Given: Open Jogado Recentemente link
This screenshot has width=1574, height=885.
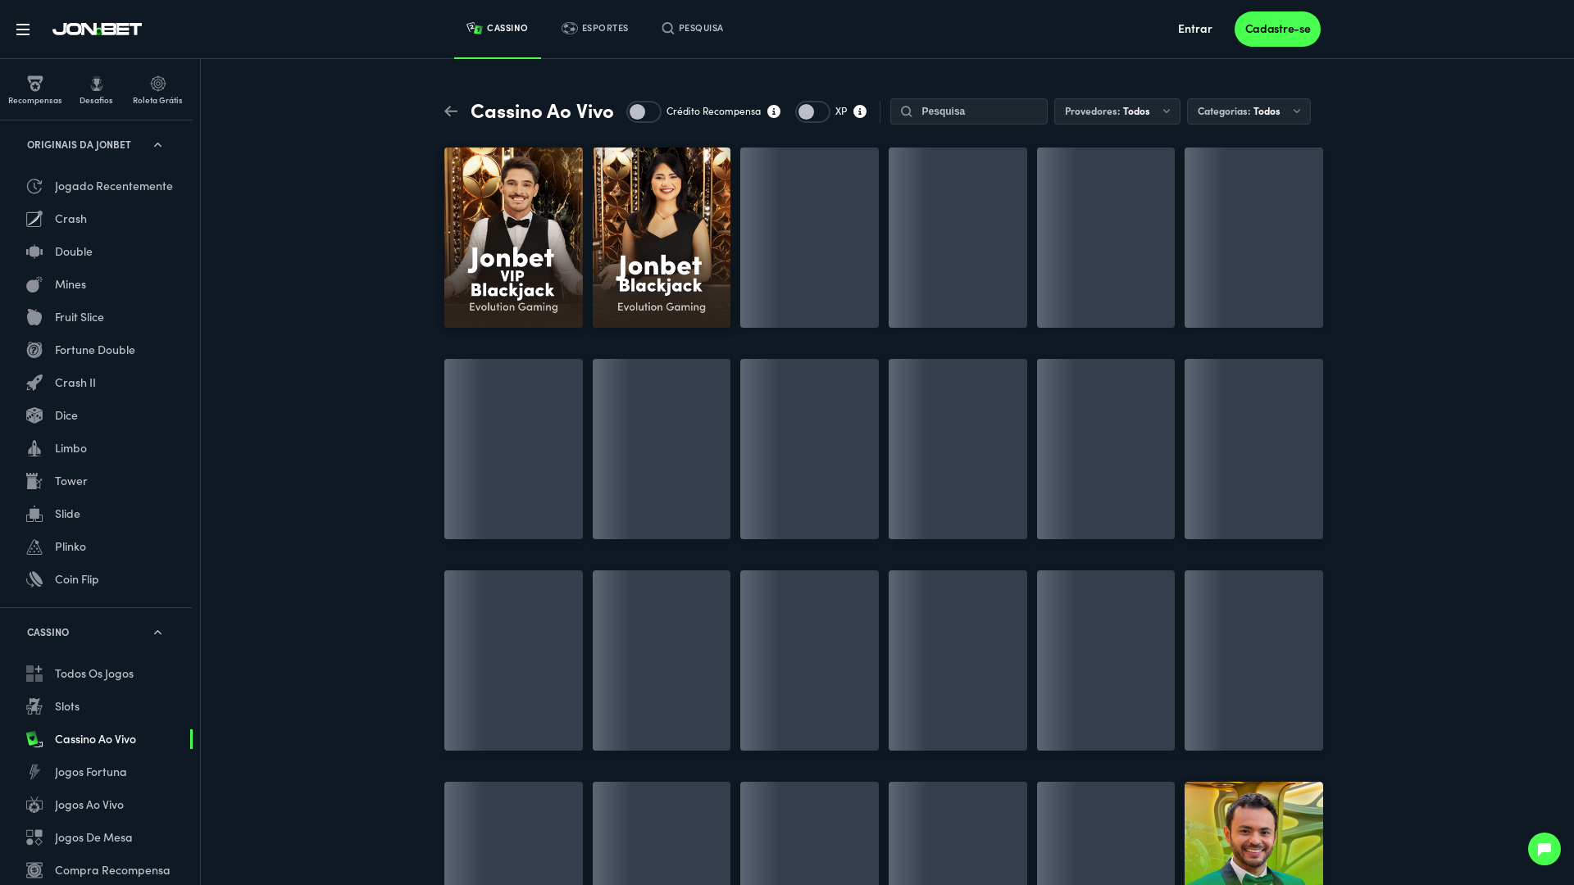Looking at the screenshot, I should coord(114,186).
